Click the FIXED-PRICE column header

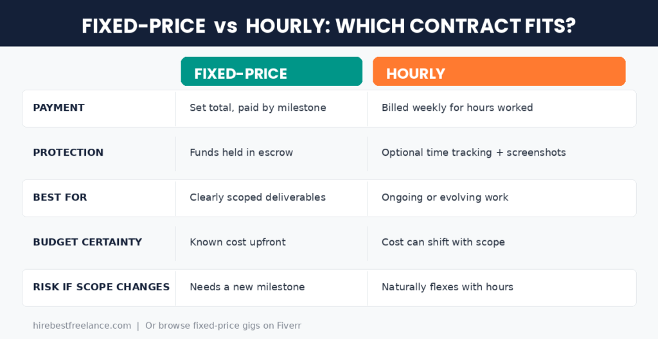coord(272,72)
